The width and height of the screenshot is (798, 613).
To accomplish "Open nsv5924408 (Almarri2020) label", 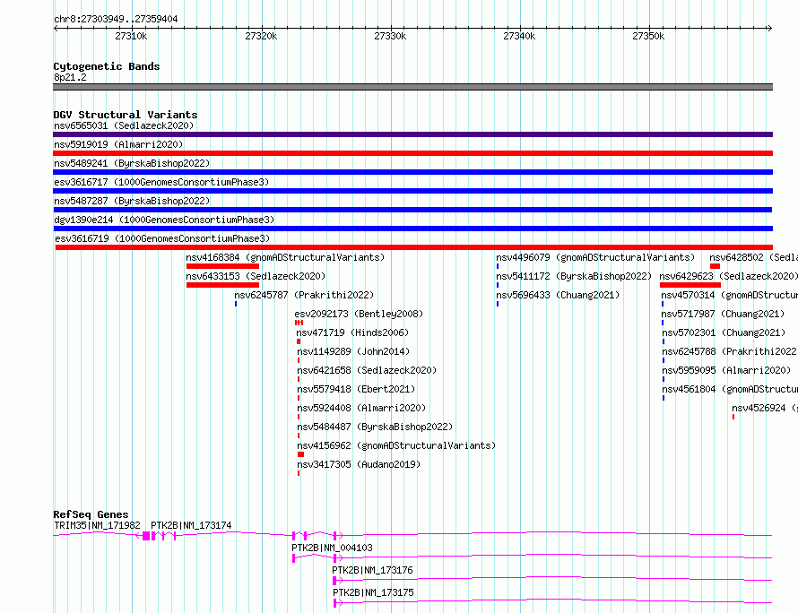I will [x=361, y=408].
